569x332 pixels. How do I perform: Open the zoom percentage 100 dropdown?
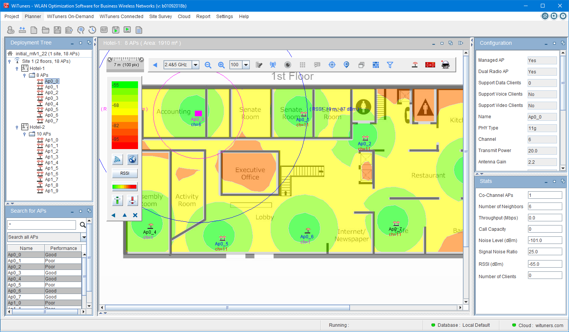click(x=246, y=65)
